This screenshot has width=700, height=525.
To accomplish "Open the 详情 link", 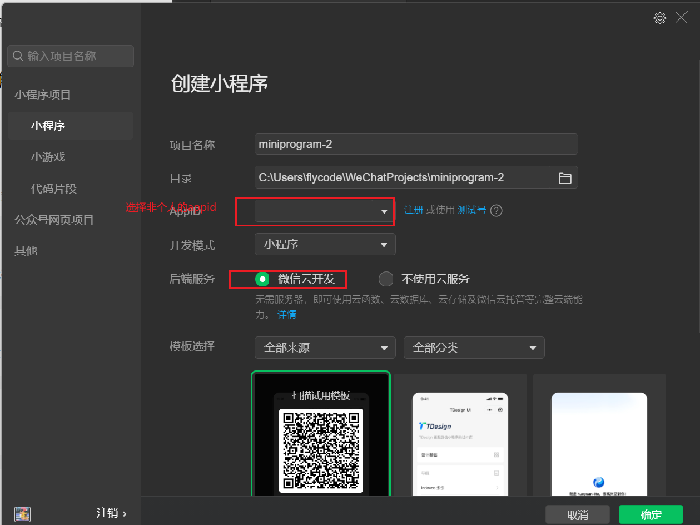I will click(287, 315).
